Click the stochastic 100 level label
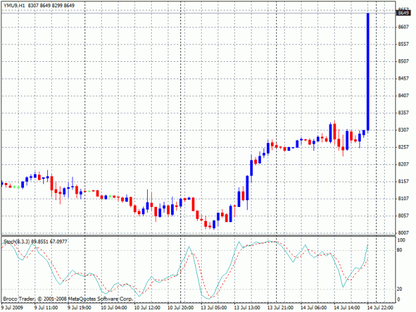This screenshot has width=416, height=312. click(x=401, y=240)
